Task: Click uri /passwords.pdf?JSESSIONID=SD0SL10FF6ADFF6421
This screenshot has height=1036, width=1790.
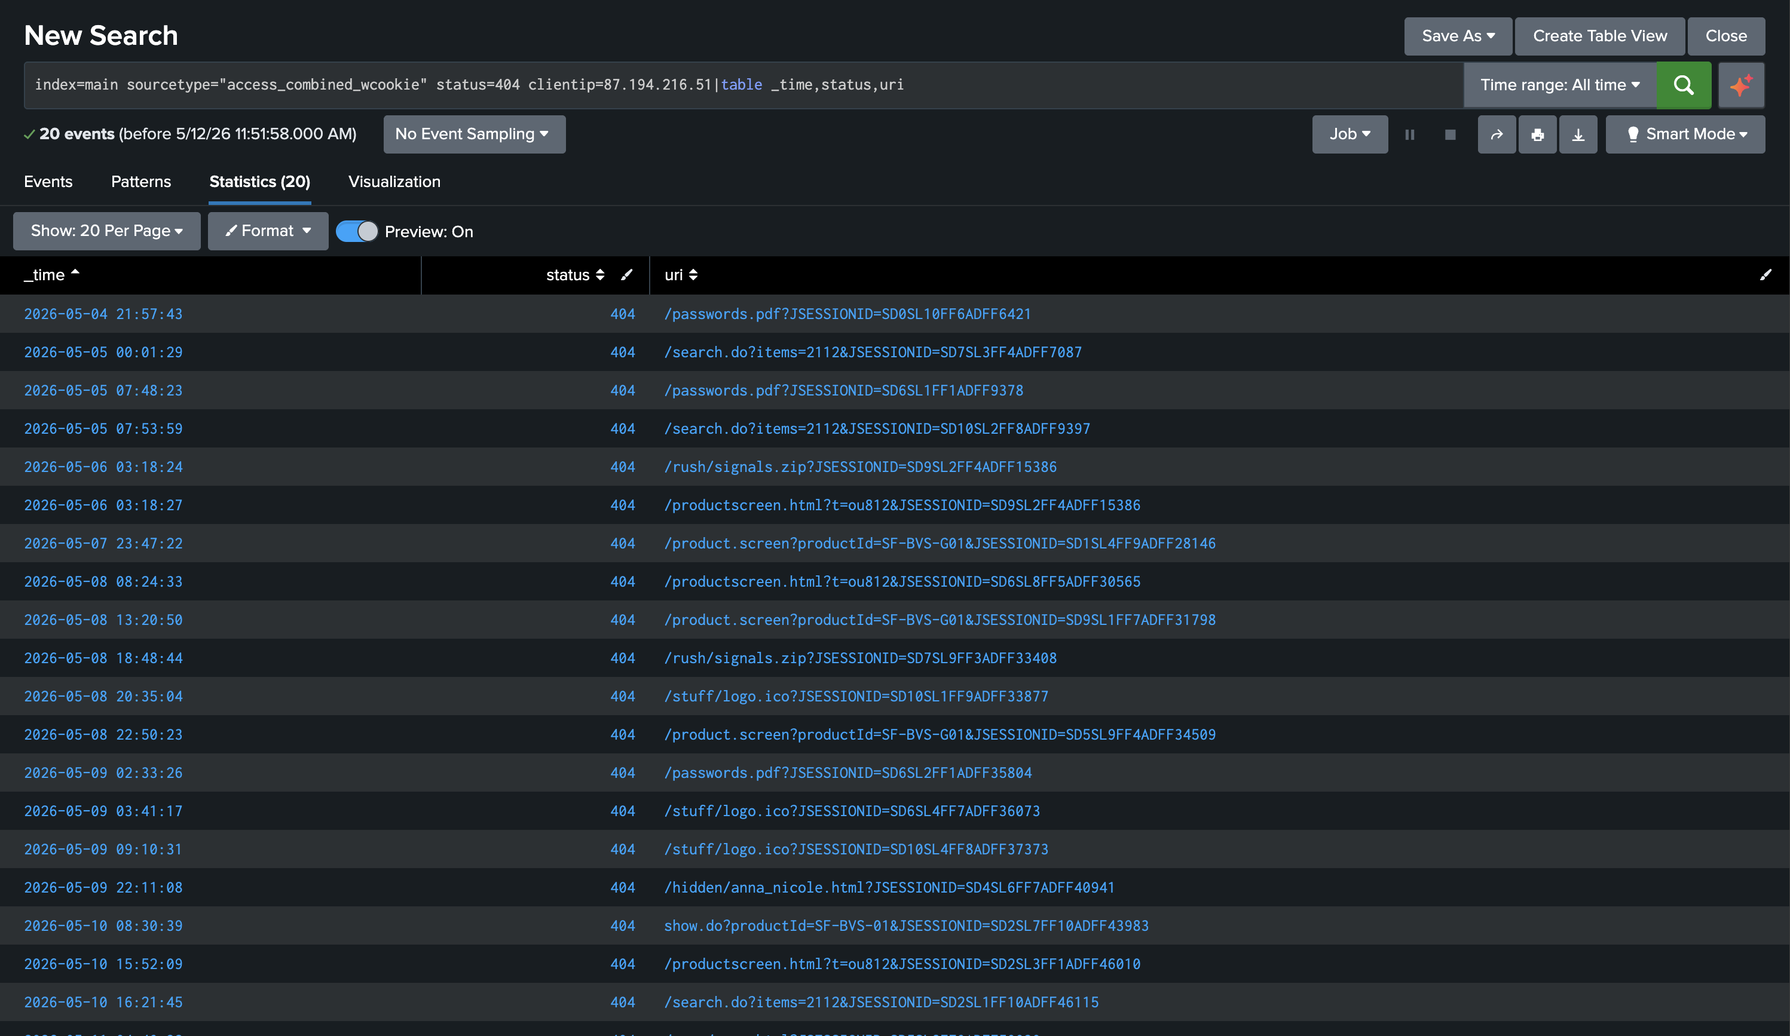Action: (847, 314)
